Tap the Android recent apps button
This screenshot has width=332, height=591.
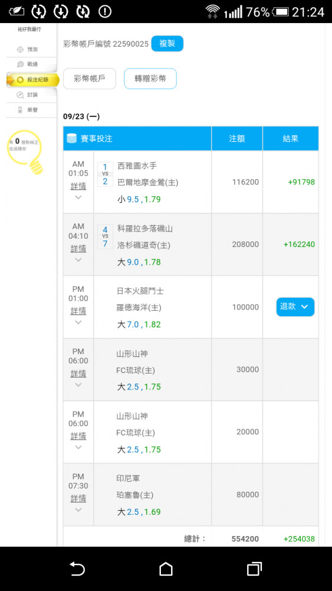(254, 569)
